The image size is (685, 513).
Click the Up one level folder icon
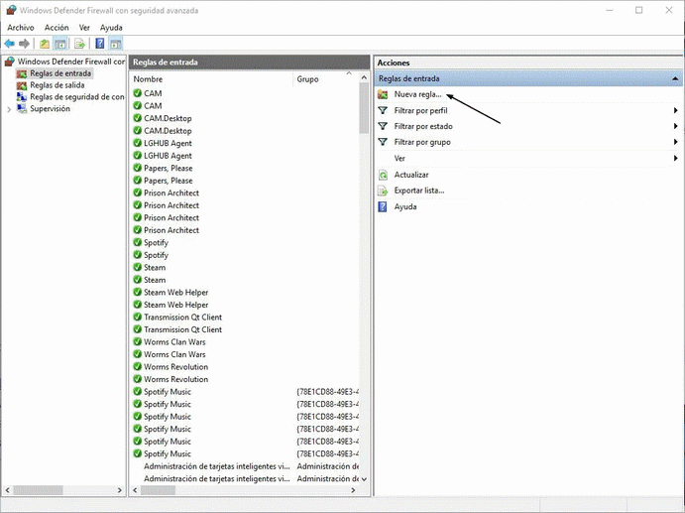coord(45,44)
